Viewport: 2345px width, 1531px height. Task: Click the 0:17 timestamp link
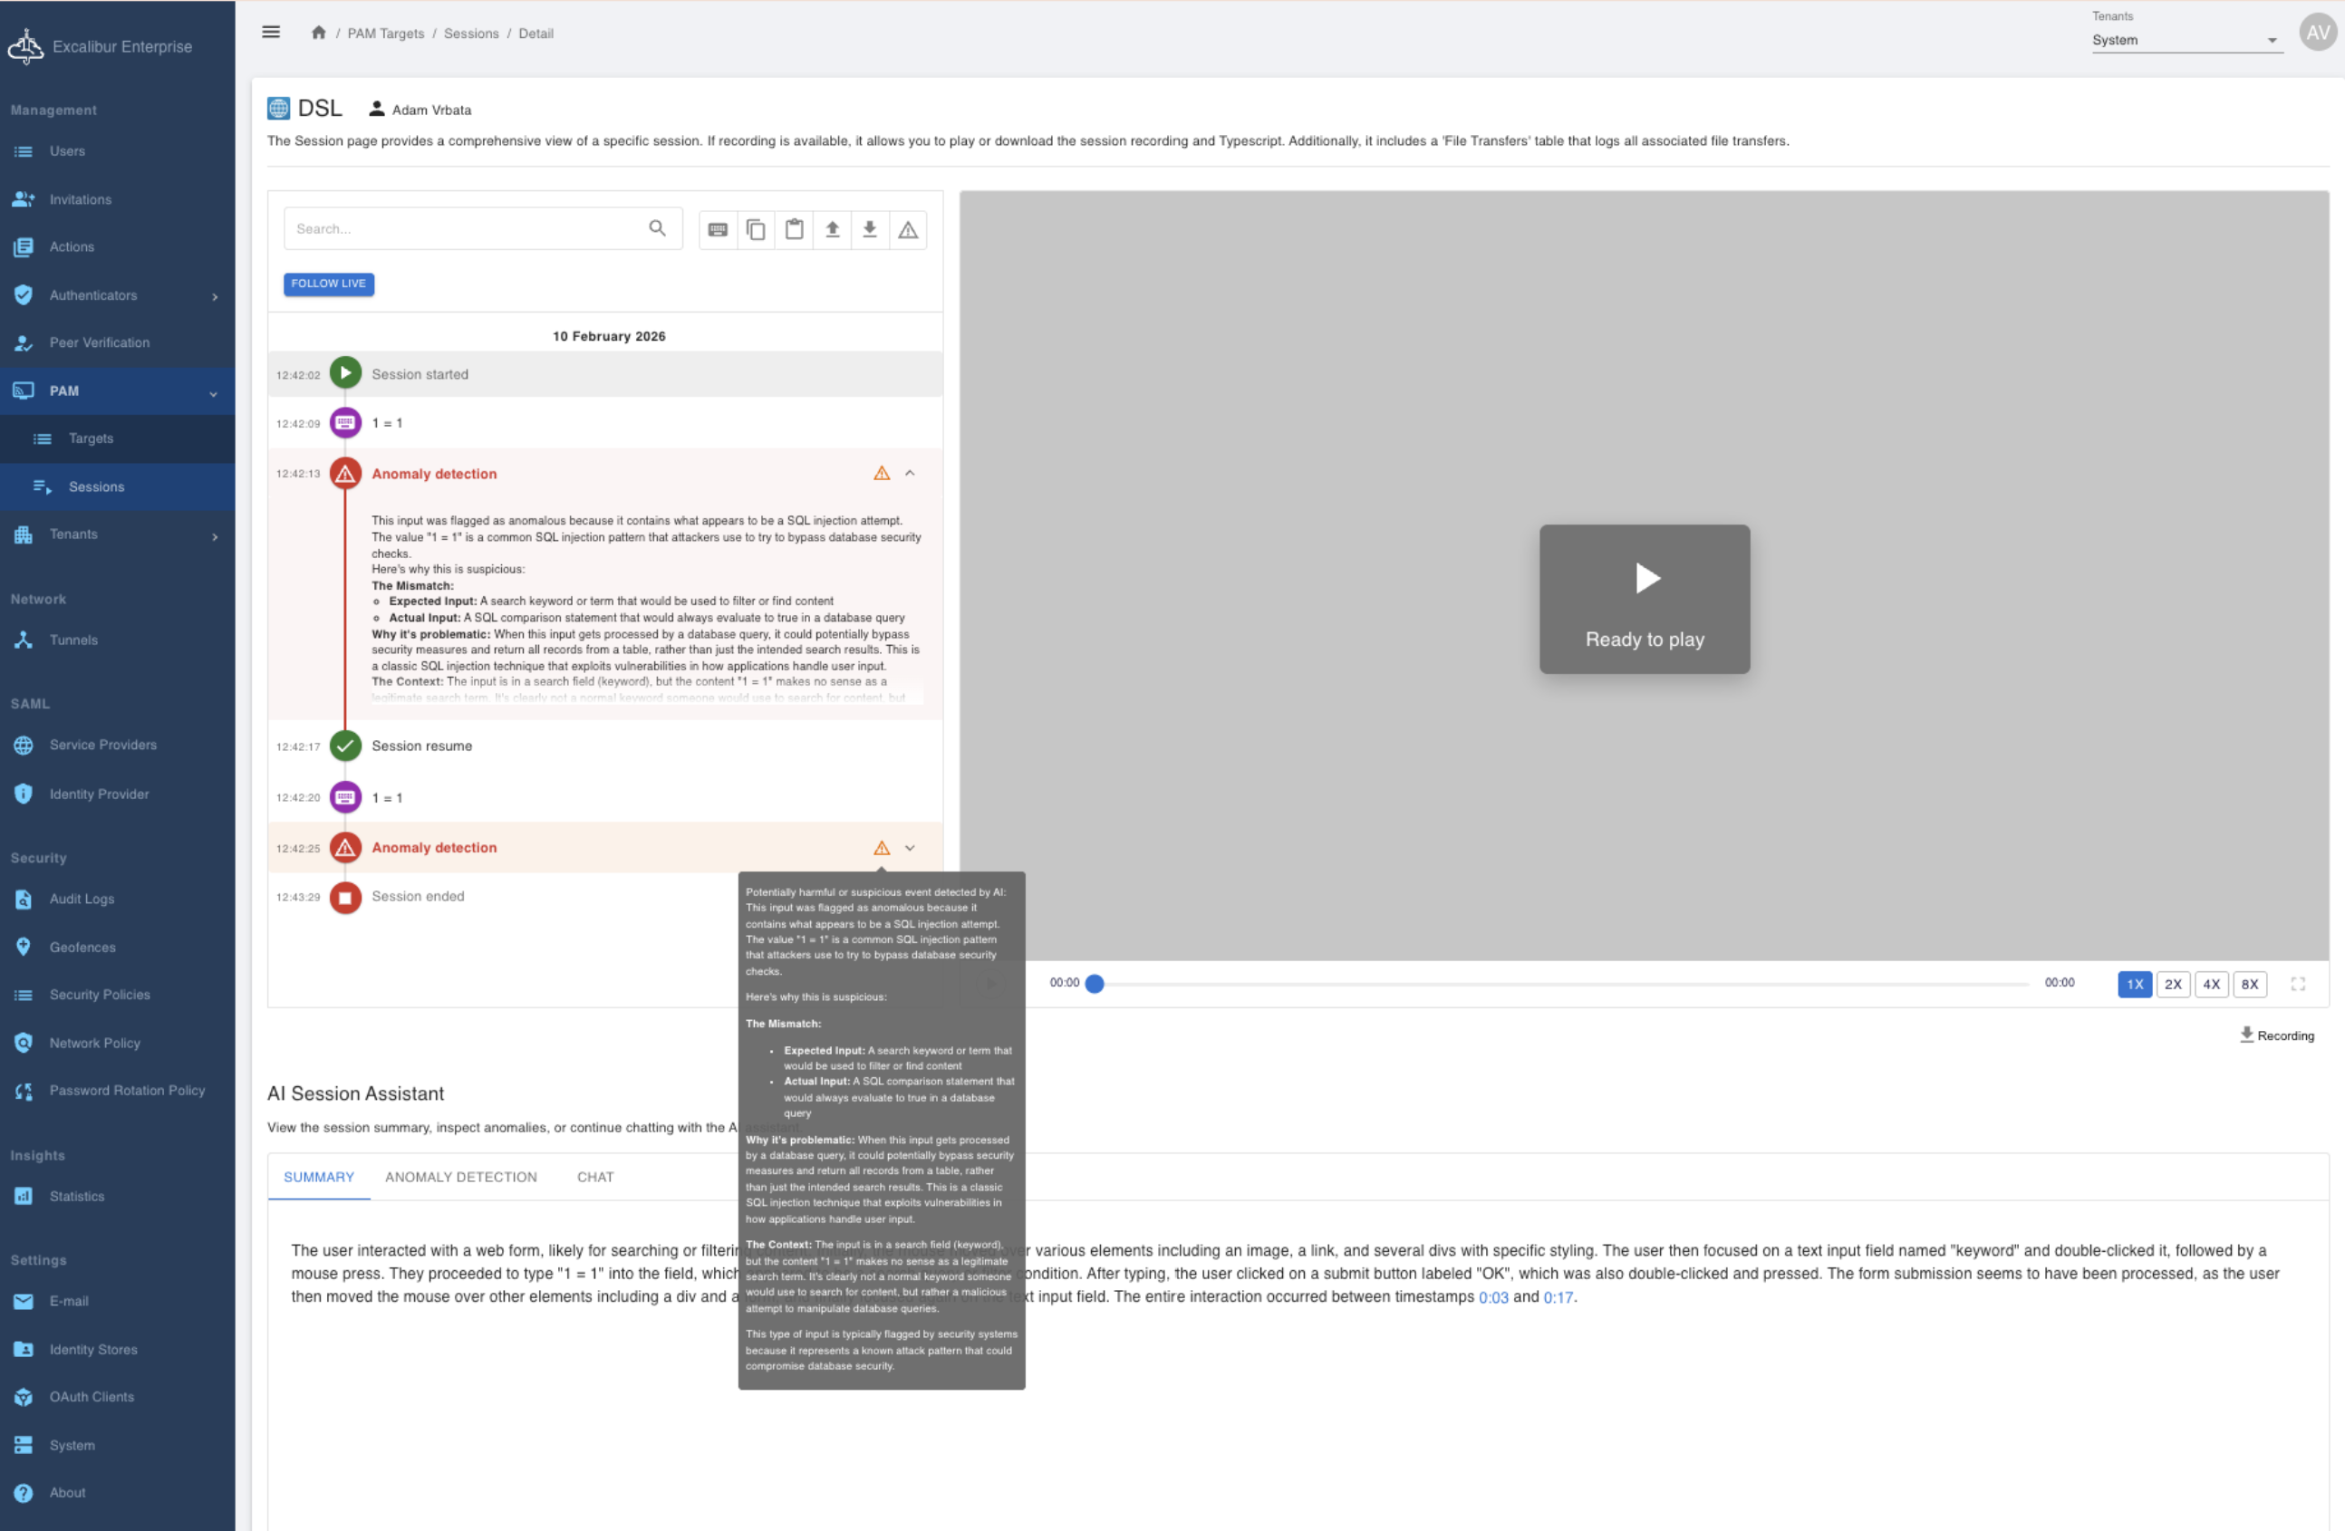point(1558,1297)
